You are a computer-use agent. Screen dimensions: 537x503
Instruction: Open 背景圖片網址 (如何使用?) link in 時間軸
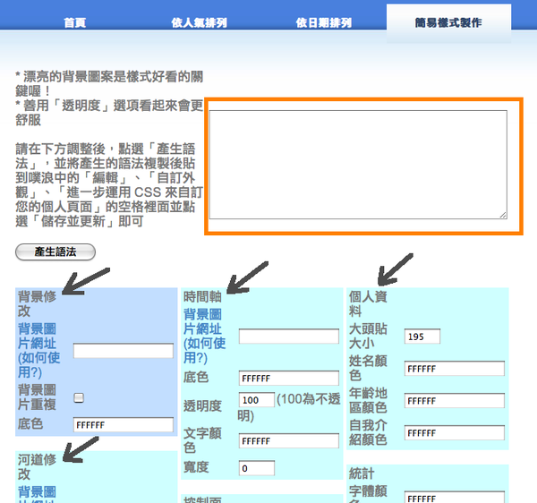click(x=204, y=336)
